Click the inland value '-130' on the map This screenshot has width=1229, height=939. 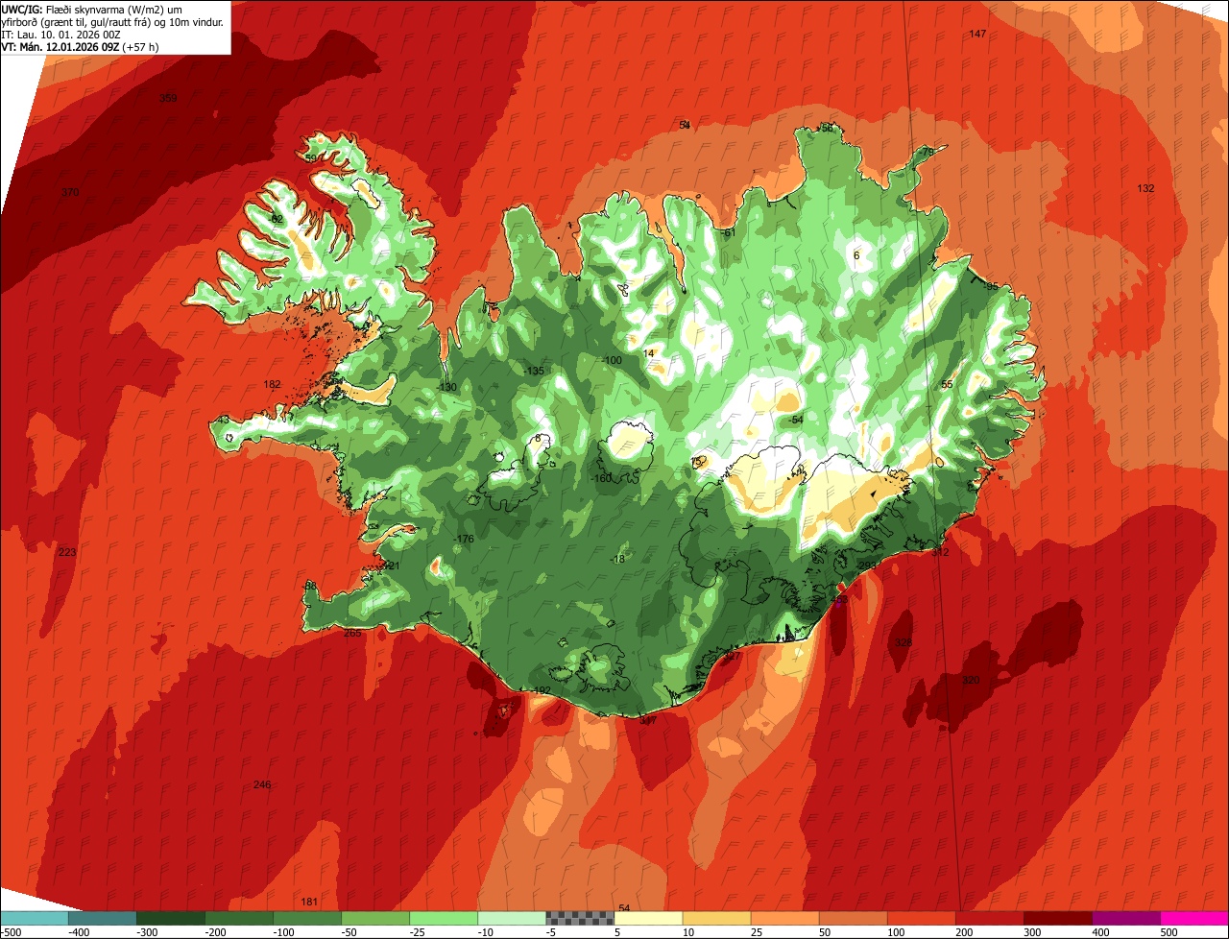[x=446, y=387]
